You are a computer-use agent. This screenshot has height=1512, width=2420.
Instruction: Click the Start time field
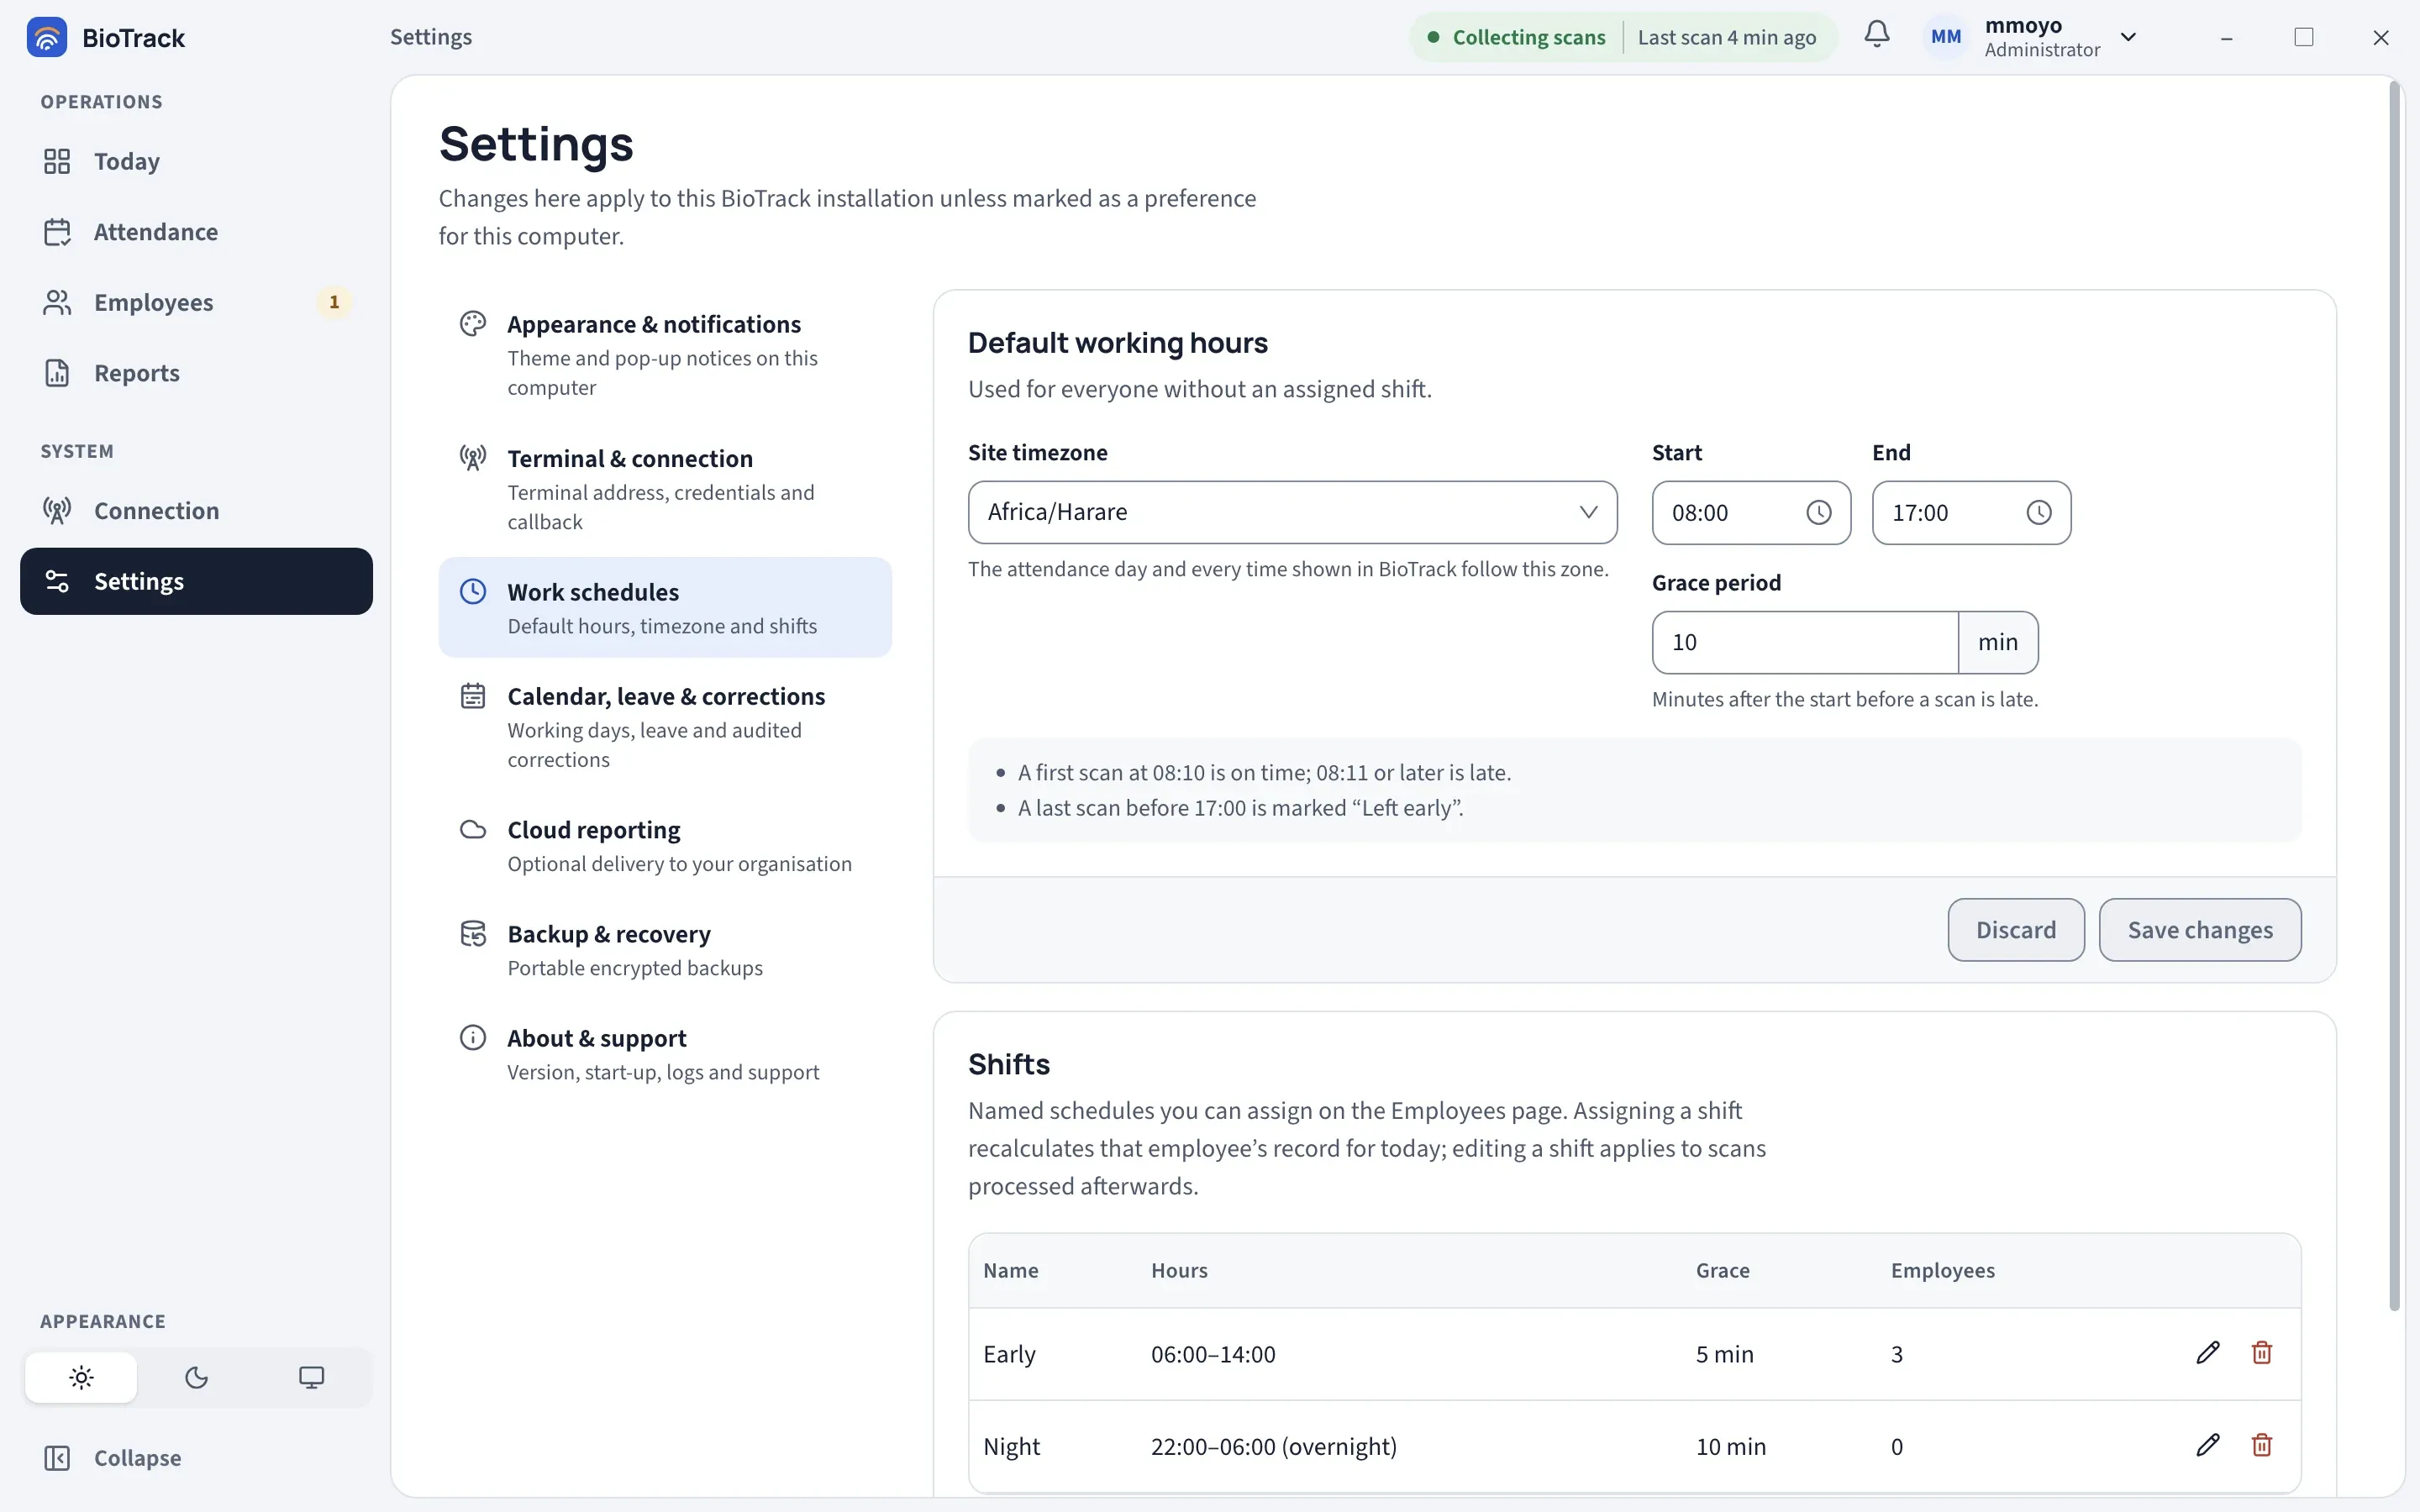point(1751,513)
